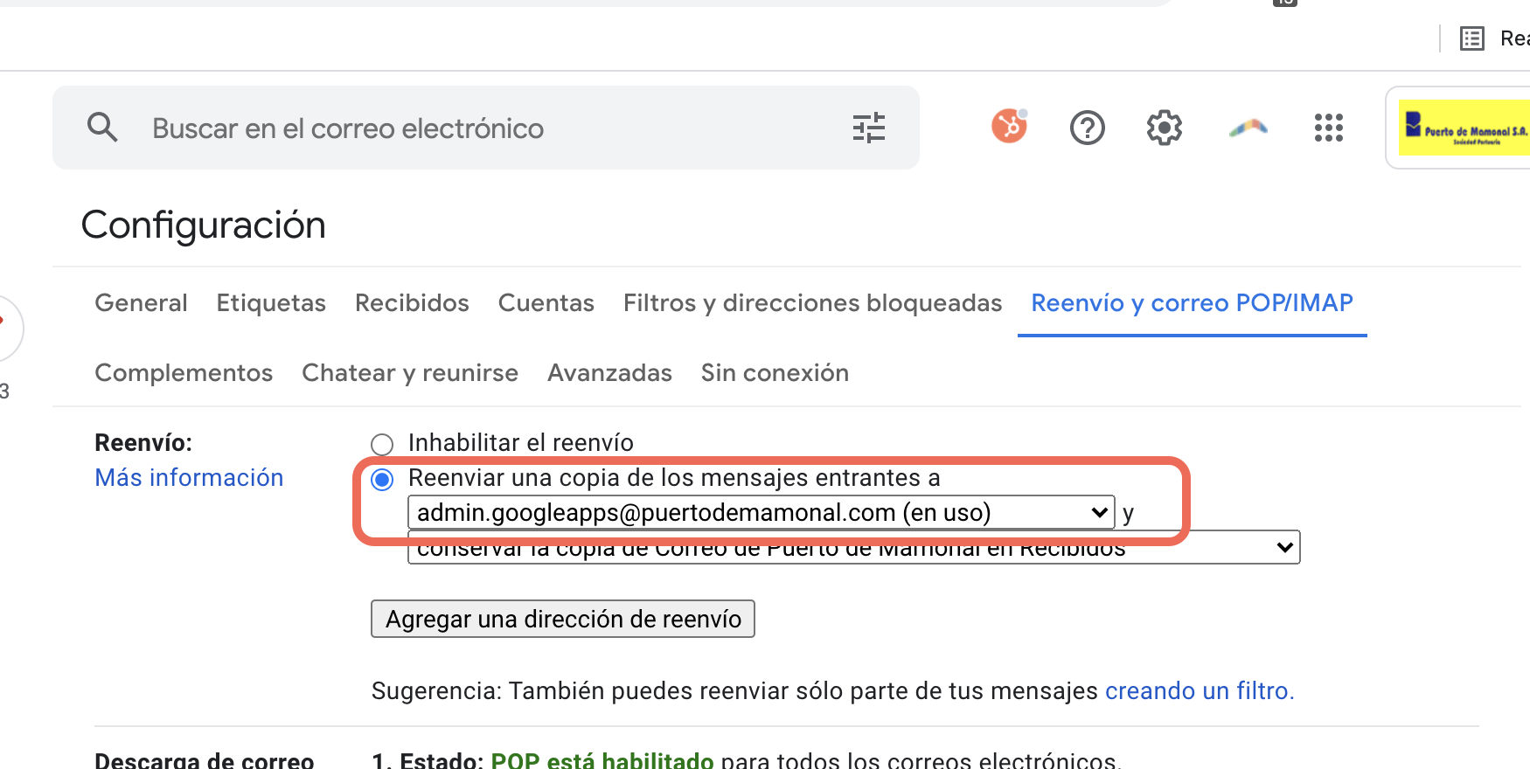
Task: Open the Google apps grid
Action: click(x=1328, y=128)
